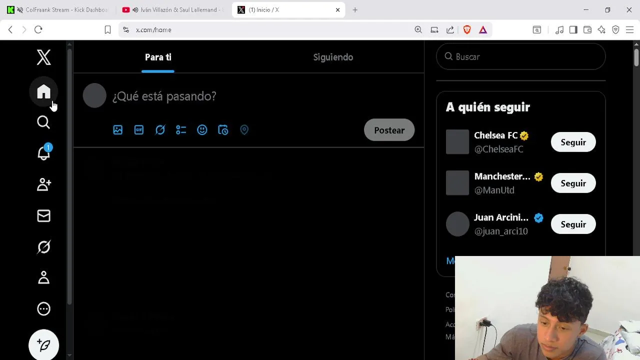640x360 pixels.
Task: Open Notifications bell with 1 badge
Action: [x=43, y=153]
